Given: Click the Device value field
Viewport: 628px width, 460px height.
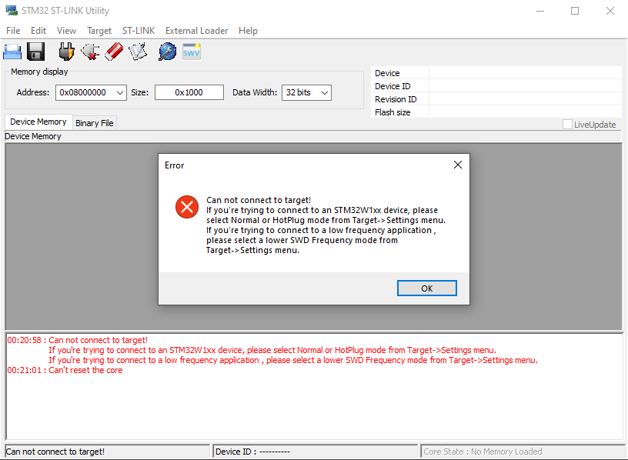Looking at the screenshot, I should [x=525, y=73].
